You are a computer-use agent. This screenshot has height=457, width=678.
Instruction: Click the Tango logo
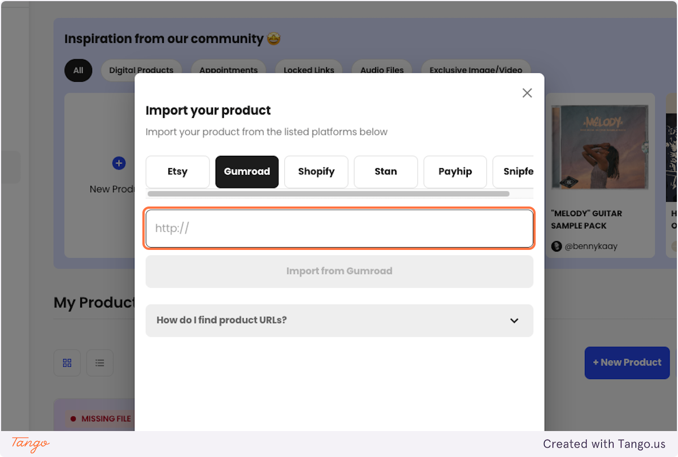31,444
